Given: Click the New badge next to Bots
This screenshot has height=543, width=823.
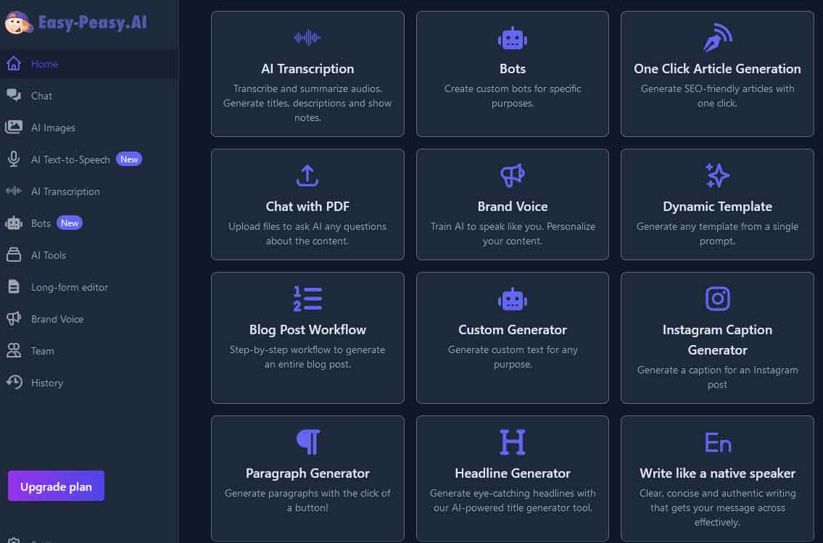Looking at the screenshot, I should [x=70, y=223].
